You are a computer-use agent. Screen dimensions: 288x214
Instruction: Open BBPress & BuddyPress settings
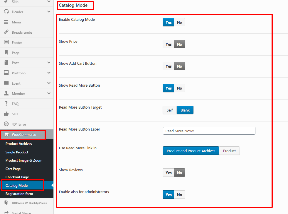pos(27,203)
